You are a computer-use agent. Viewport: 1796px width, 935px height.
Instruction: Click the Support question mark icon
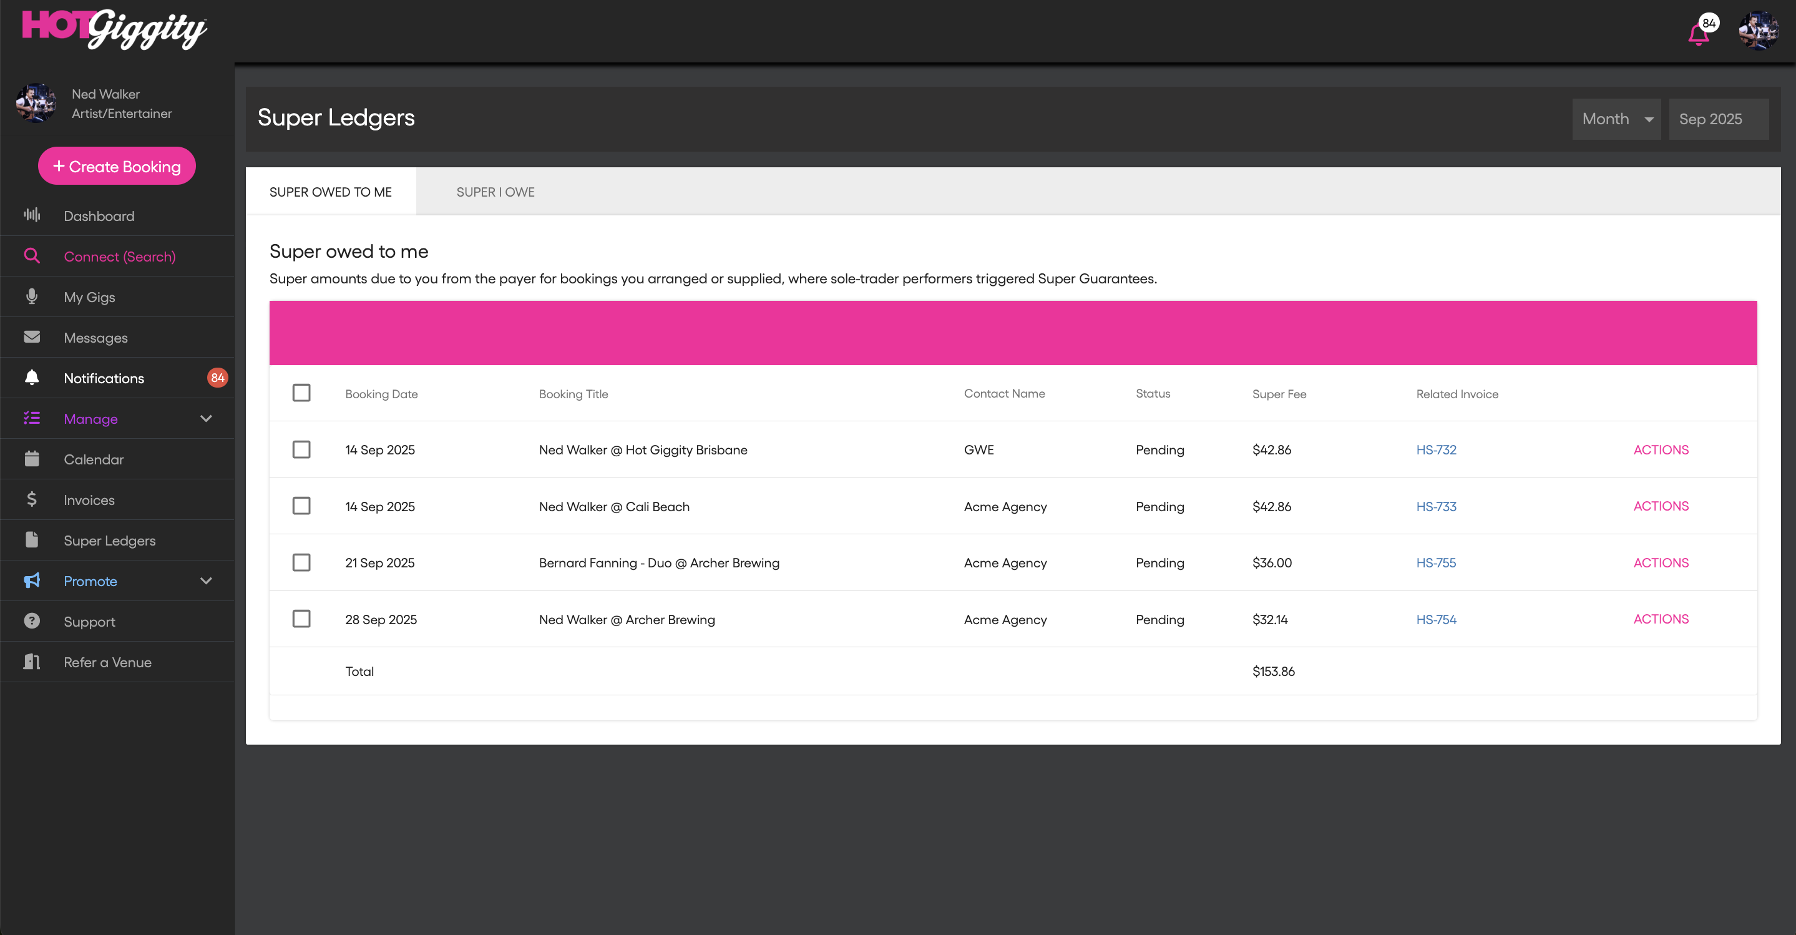click(x=32, y=620)
